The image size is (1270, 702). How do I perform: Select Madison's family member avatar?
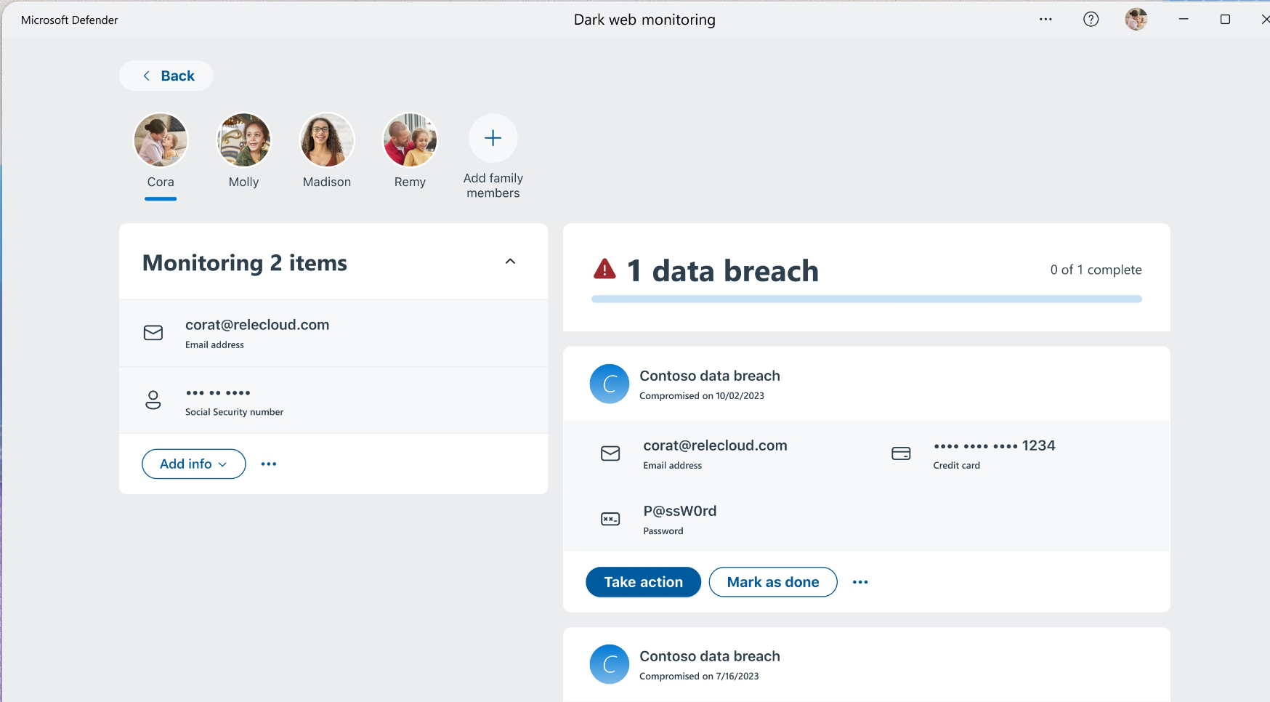pos(327,140)
